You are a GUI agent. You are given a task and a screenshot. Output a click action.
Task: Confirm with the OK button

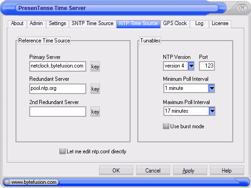pos(116,170)
